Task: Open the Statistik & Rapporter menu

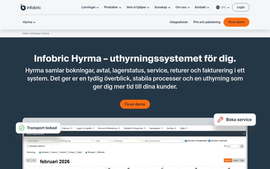Action: click(x=135, y=128)
